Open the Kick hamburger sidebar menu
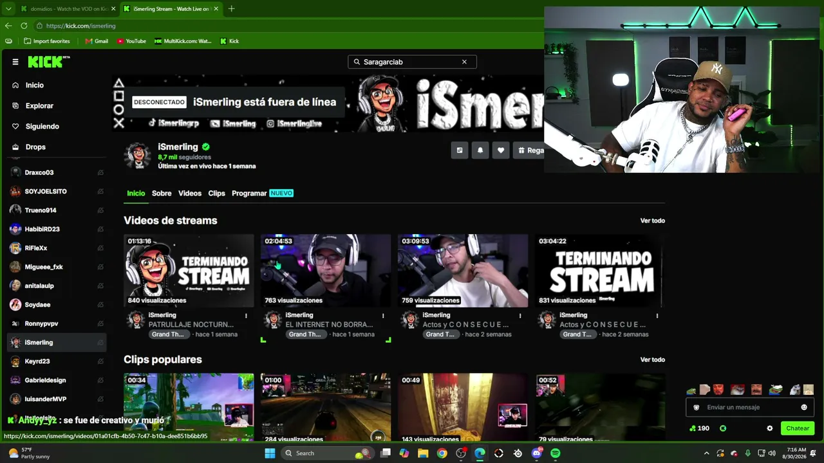824x463 pixels. (x=15, y=62)
